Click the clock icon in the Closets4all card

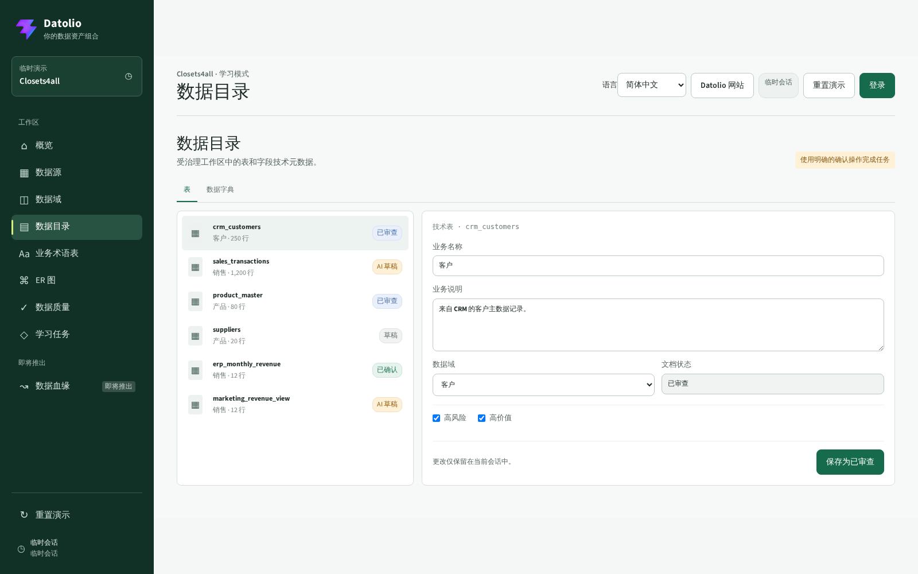[129, 76]
